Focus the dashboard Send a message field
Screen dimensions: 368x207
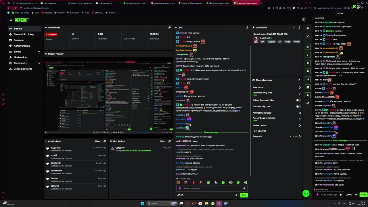point(212,189)
